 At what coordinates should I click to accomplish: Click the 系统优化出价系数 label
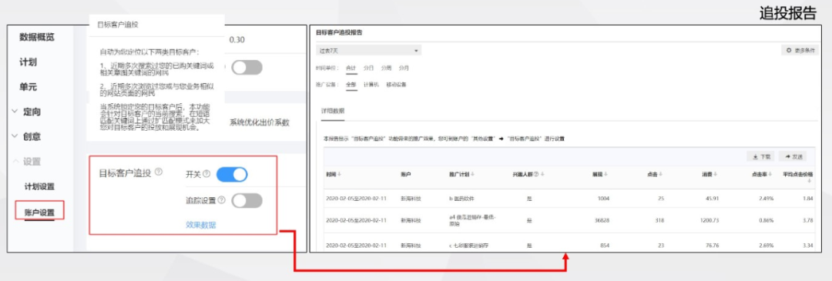260,122
